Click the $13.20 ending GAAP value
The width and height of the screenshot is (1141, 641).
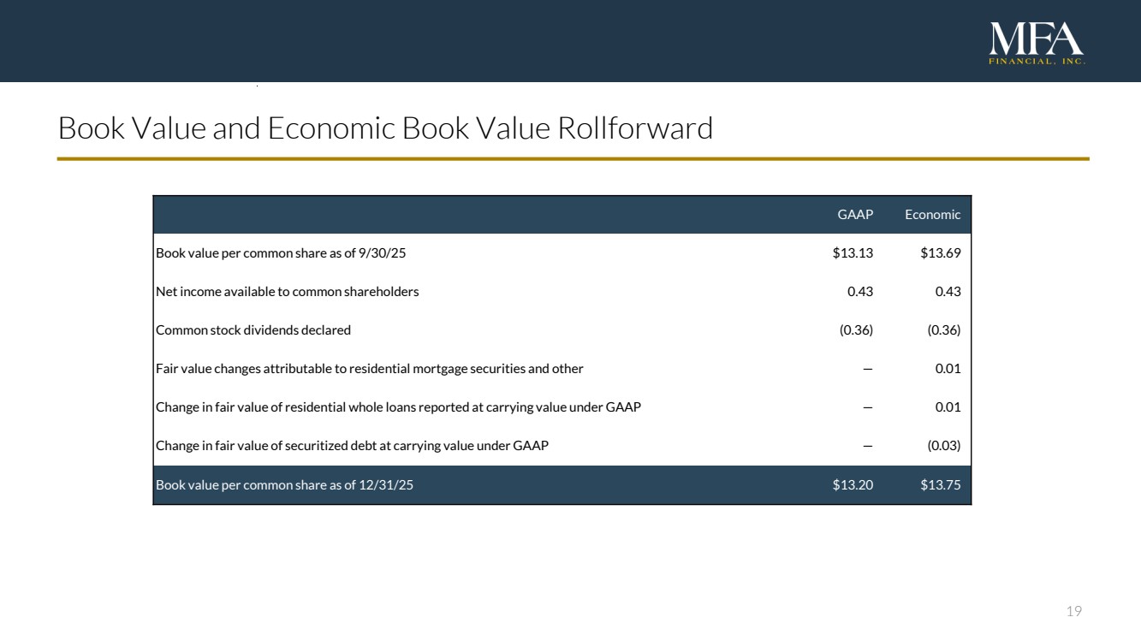(853, 485)
